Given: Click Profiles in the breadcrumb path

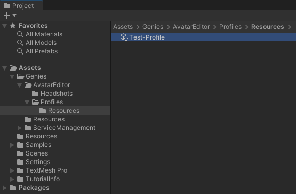Looking at the screenshot, I should point(230,27).
